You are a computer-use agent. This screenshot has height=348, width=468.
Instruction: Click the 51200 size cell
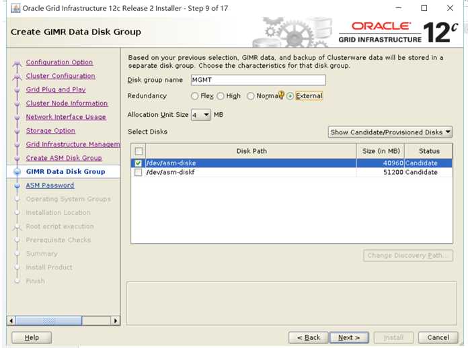[x=381, y=173]
